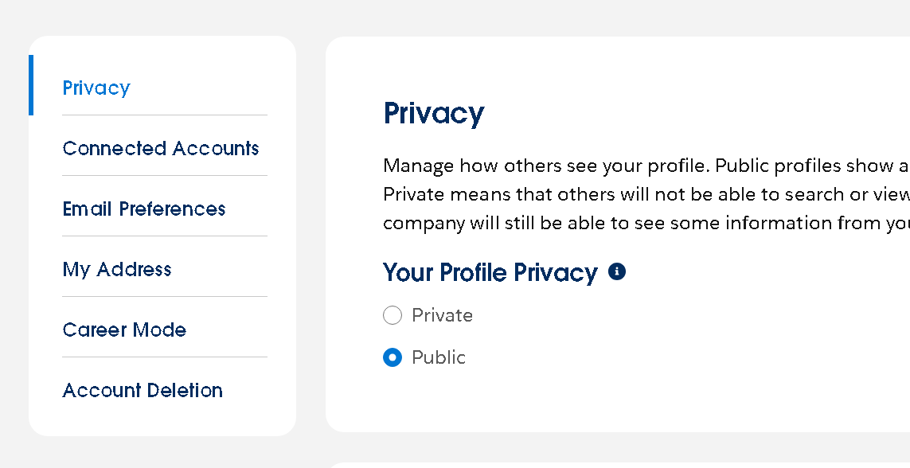The width and height of the screenshot is (910, 468).
Task: Select the Privacy sidebar entry
Action: tap(96, 88)
